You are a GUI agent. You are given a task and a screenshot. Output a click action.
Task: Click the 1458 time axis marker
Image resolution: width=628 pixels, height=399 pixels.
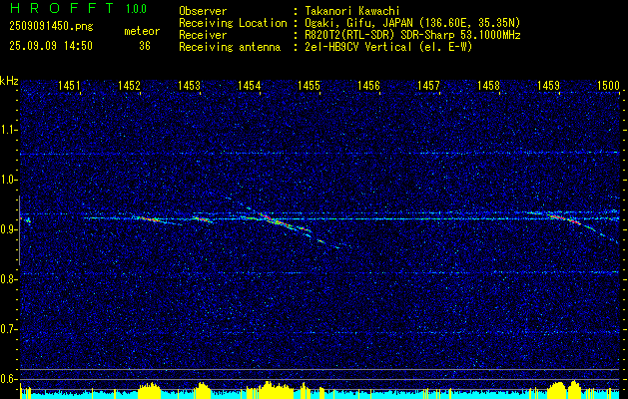(x=488, y=85)
